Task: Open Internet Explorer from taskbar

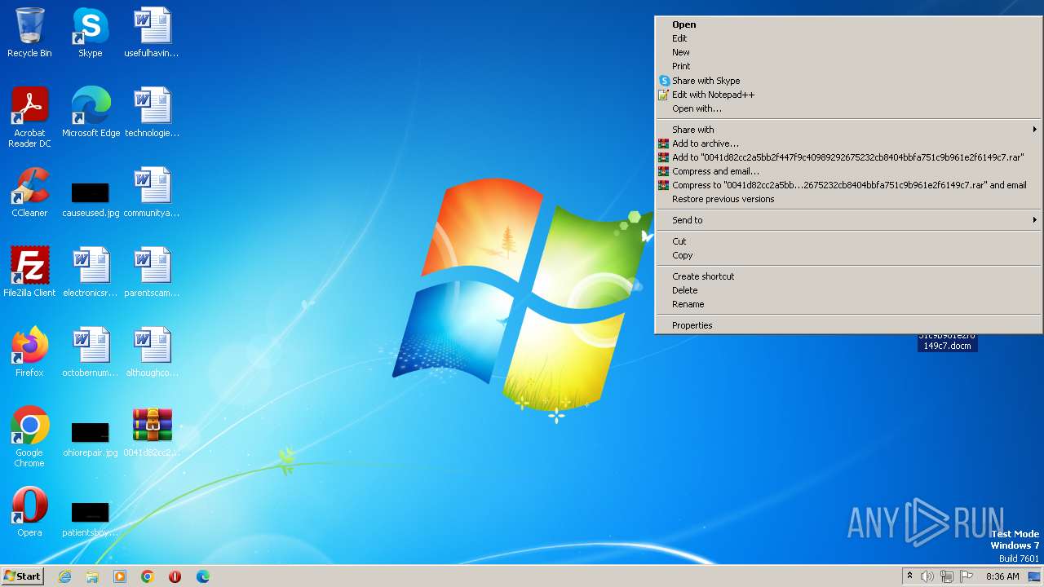Action: (64, 576)
